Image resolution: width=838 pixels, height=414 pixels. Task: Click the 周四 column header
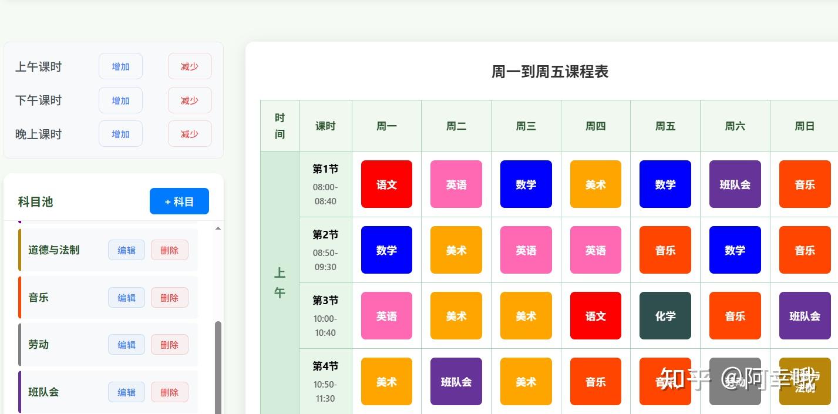[x=595, y=126]
